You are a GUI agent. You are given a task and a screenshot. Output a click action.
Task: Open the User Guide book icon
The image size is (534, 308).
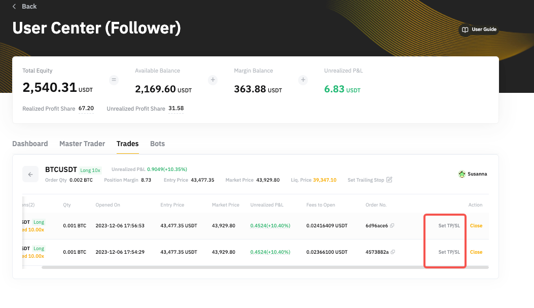tap(465, 30)
